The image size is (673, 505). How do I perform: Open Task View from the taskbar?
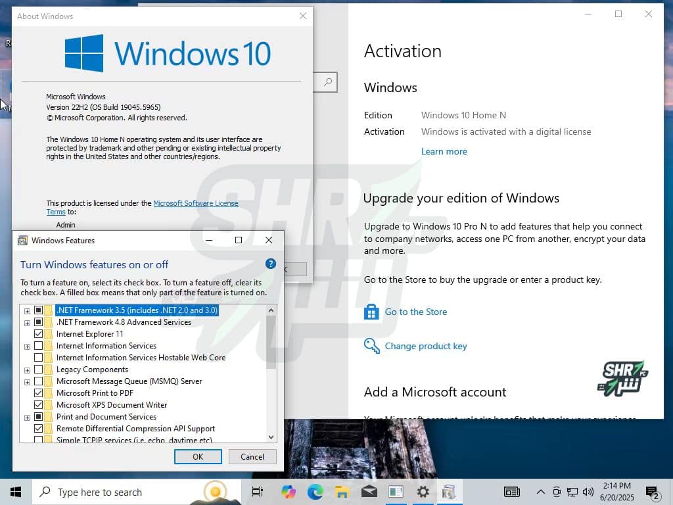point(258,492)
